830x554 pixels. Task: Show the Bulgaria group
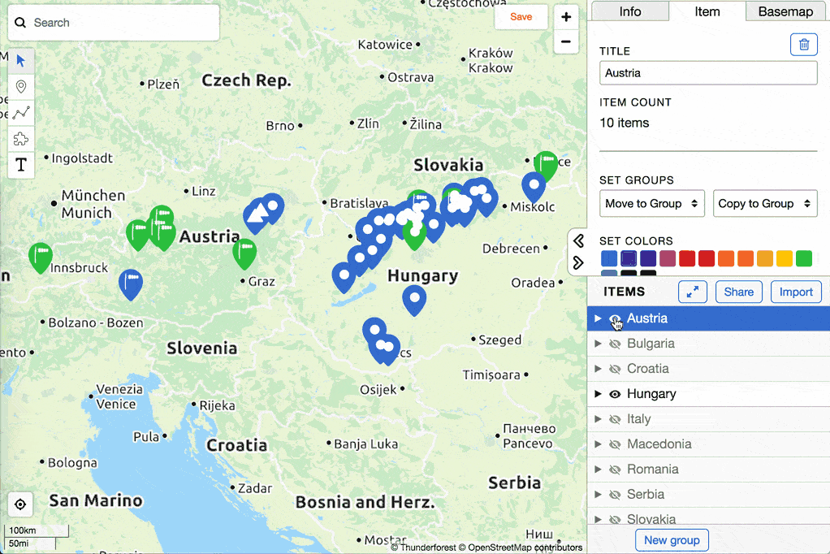pyautogui.click(x=615, y=344)
